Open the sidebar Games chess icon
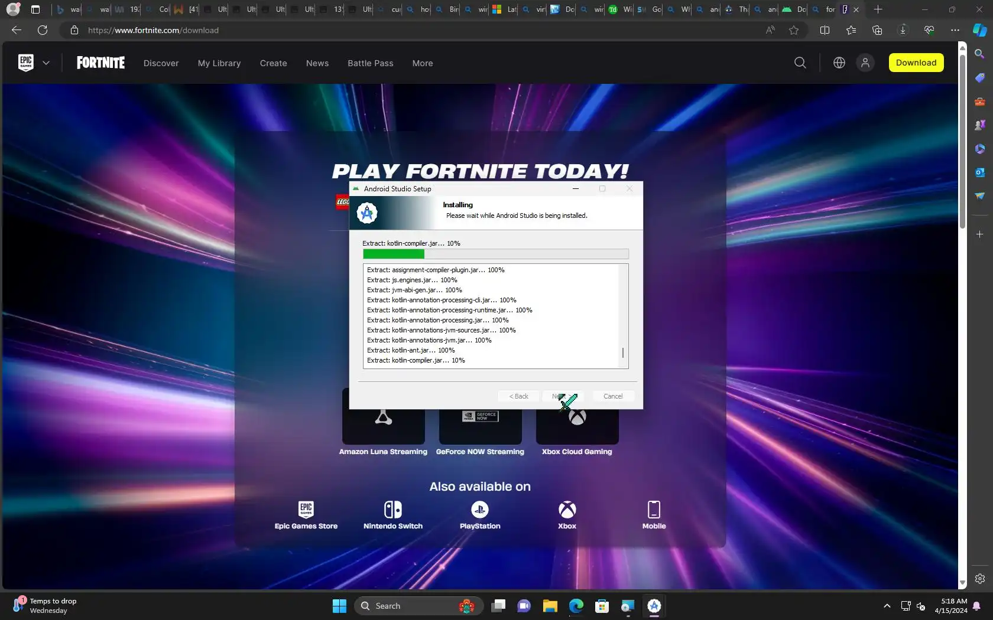This screenshot has width=993, height=620. click(979, 125)
